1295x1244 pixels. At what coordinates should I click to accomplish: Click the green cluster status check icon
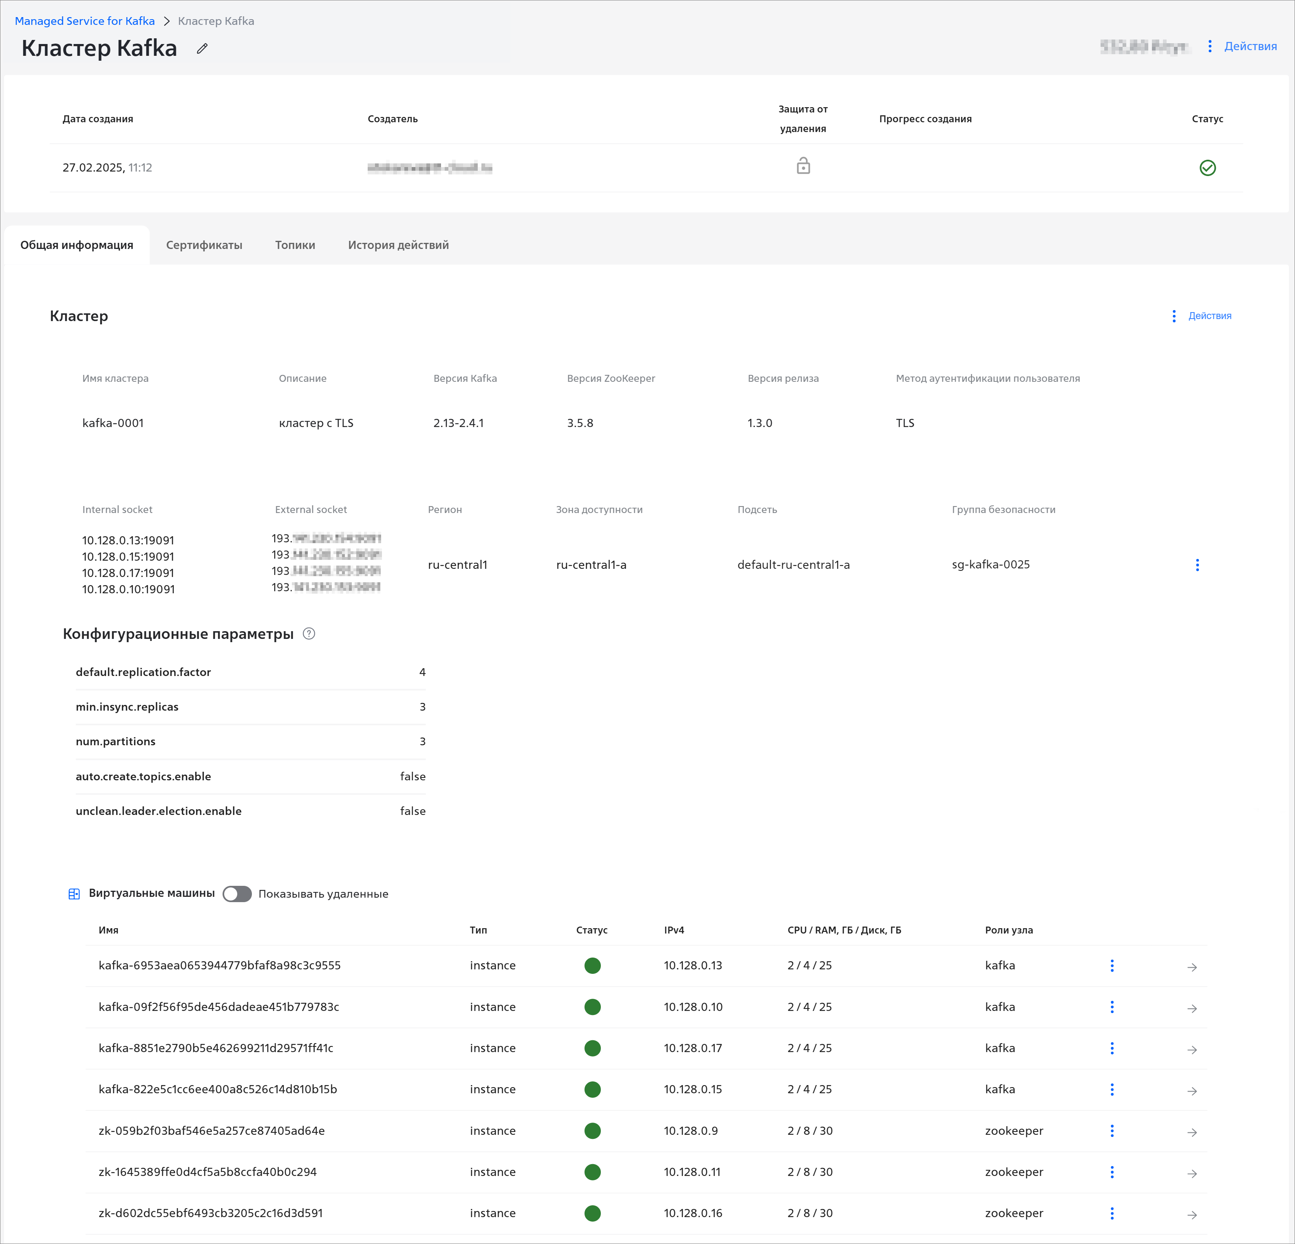pos(1207,168)
